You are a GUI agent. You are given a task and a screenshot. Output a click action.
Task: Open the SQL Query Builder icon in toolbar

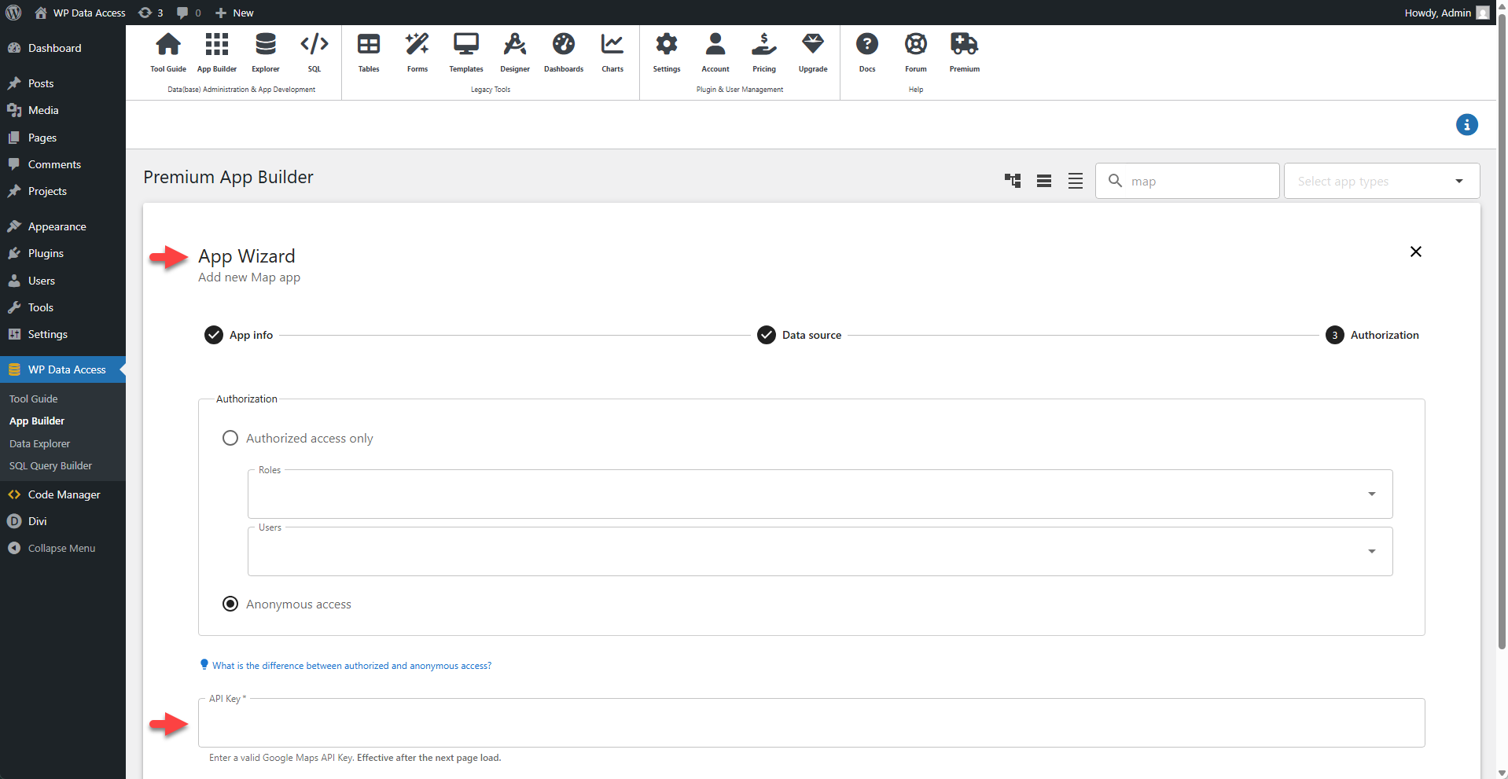point(314,51)
